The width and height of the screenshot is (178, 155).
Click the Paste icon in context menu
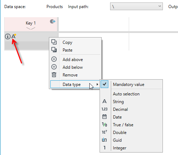pyautogui.click(x=54, y=50)
